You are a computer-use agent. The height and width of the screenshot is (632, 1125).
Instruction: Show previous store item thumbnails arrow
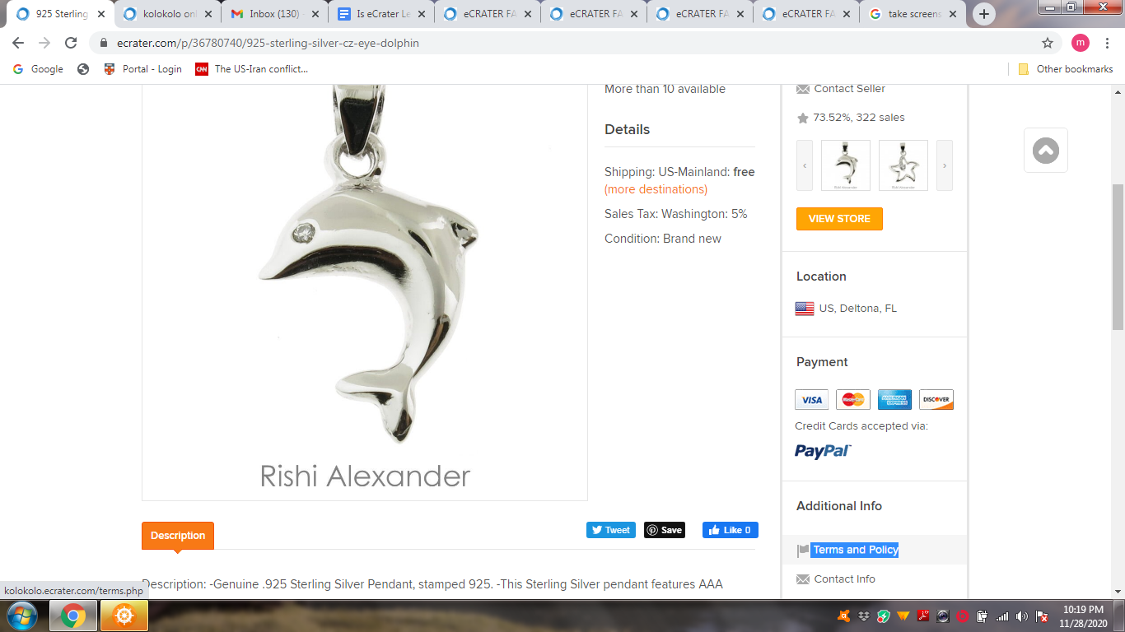pyautogui.click(x=805, y=165)
